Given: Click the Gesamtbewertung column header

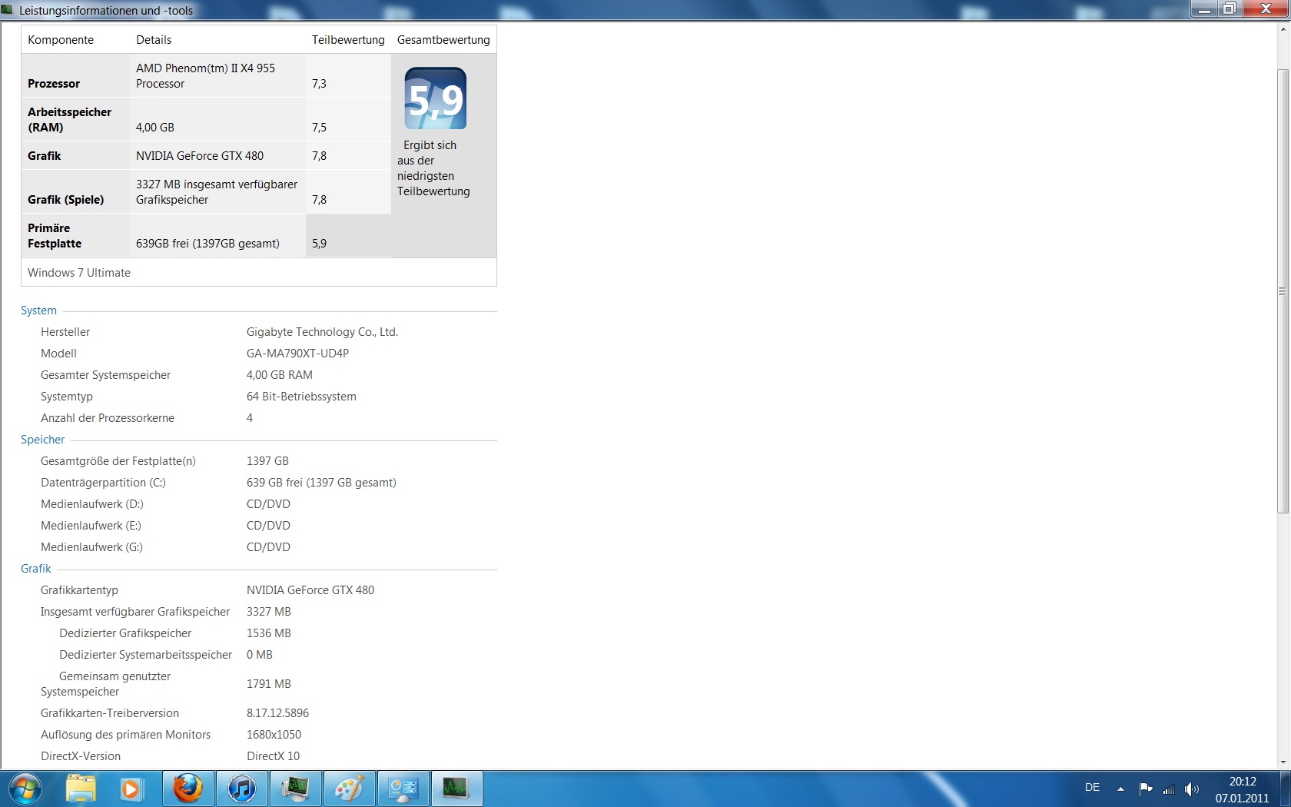Looking at the screenshot, I should pyautogui.click(x=443, y=40).
